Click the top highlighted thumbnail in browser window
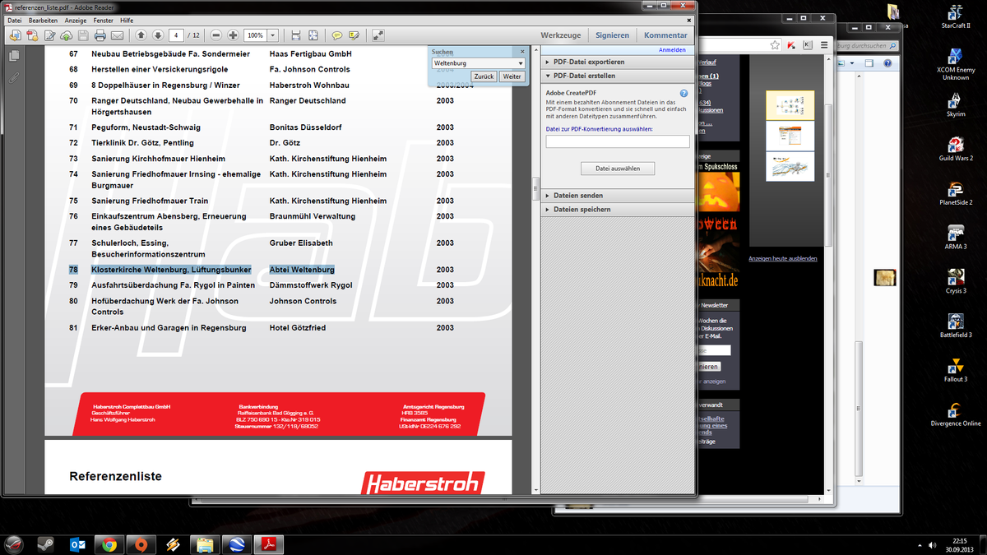This screenshot has width=987, height=555. pyautogui.click(x=790, y=104)
